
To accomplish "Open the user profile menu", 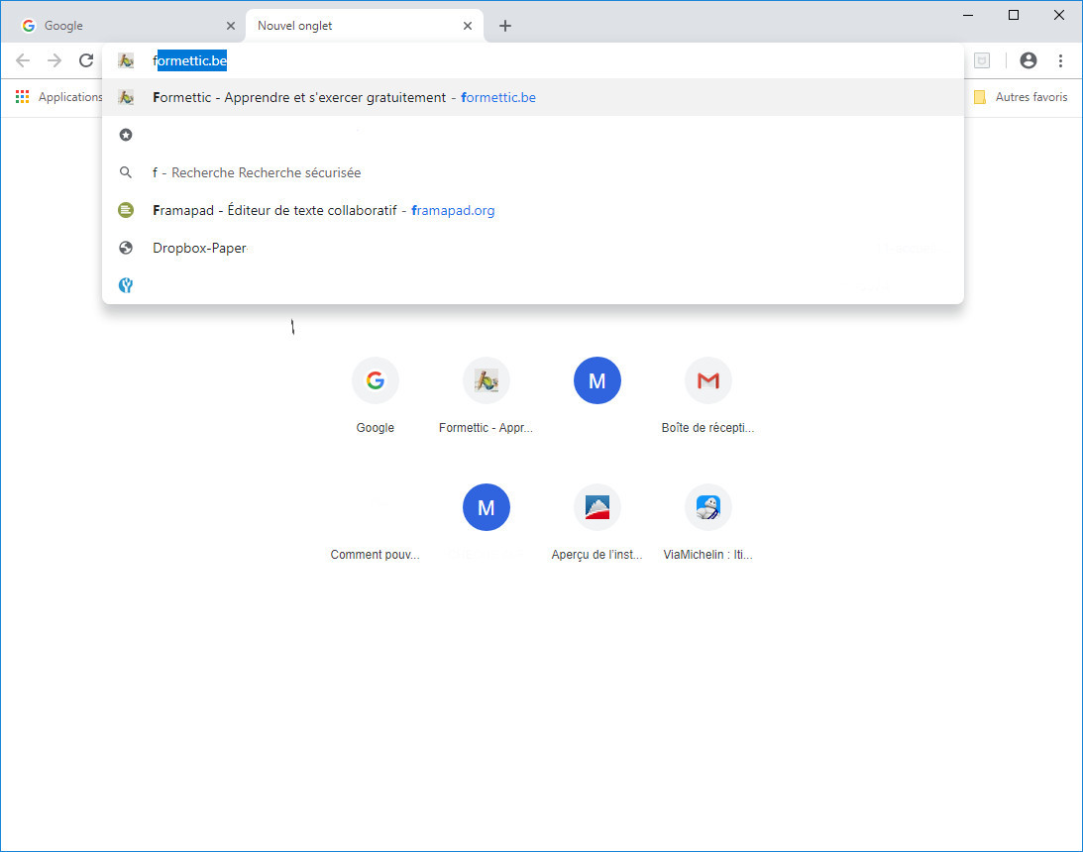I will tap(1028, 60).
